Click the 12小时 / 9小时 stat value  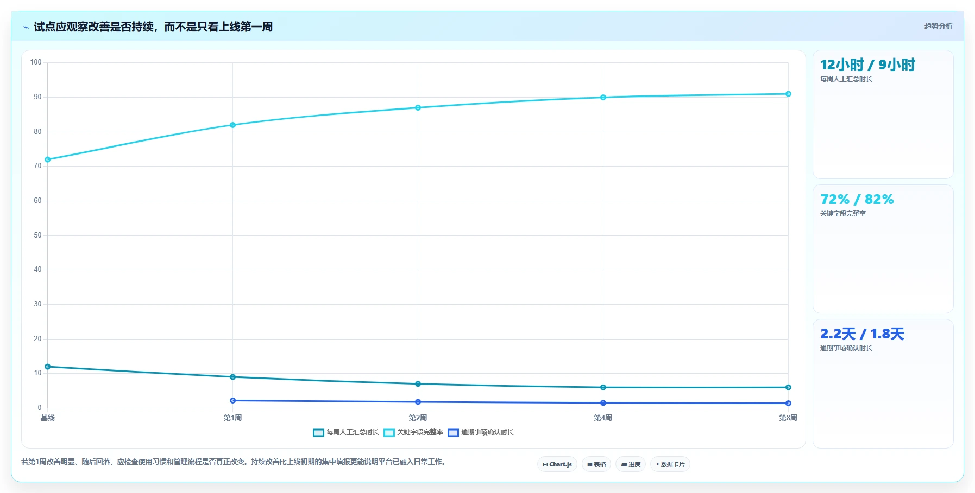[867, 65]
